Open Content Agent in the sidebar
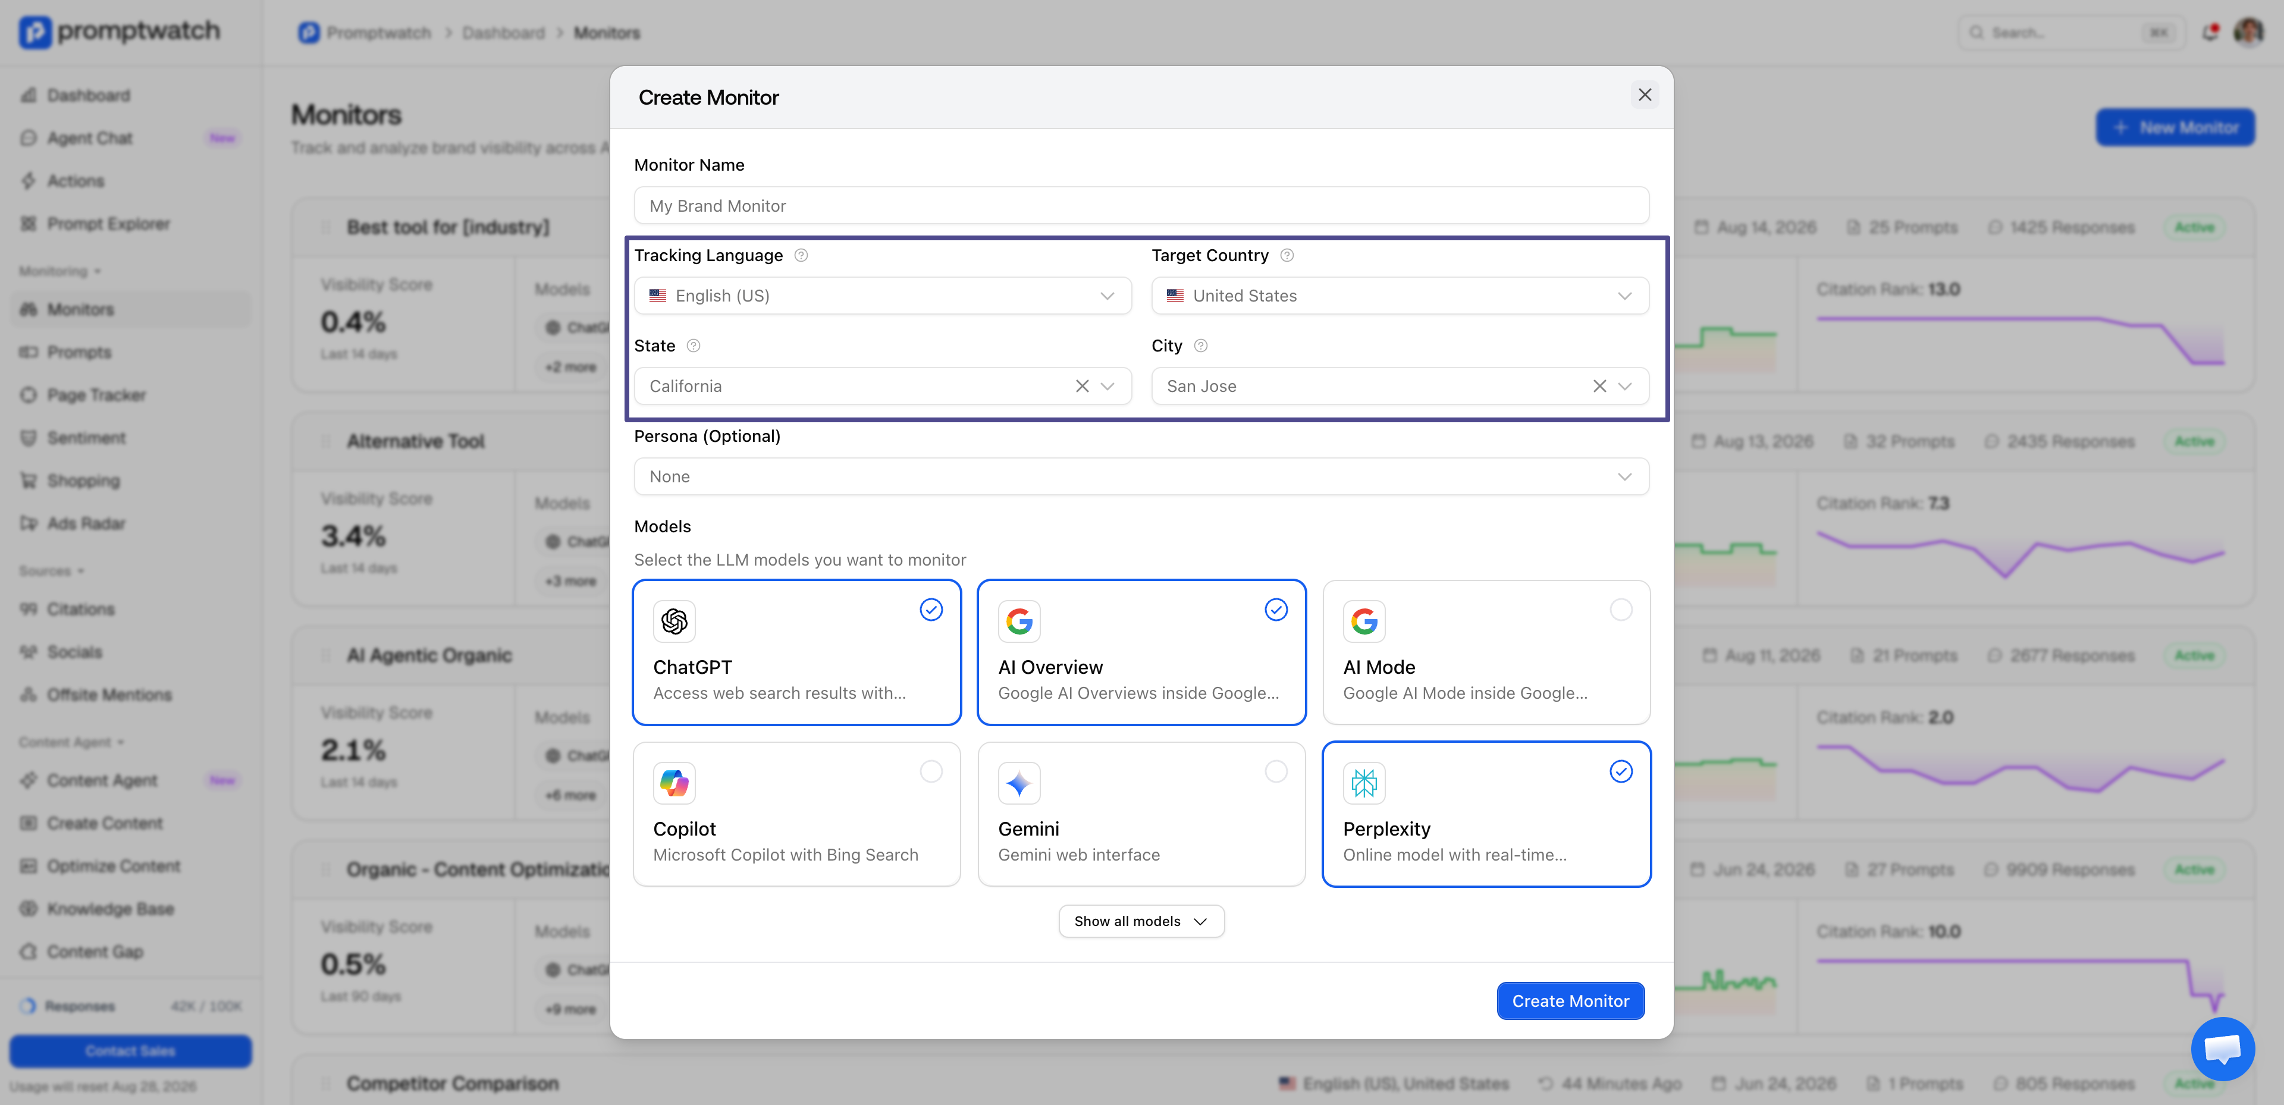 pos(130,780)
